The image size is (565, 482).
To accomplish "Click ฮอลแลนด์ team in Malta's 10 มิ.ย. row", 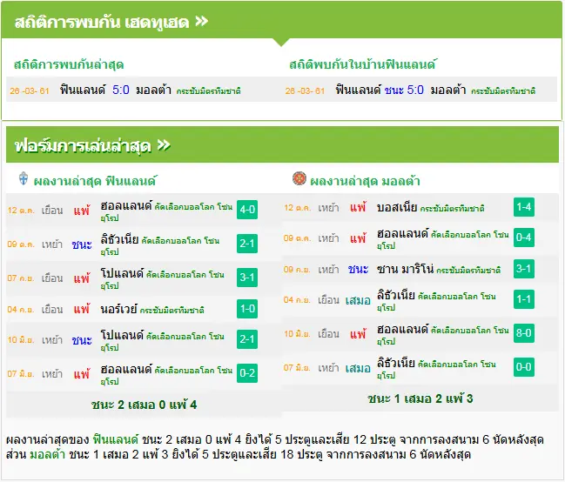I will [x=403, y=329].
